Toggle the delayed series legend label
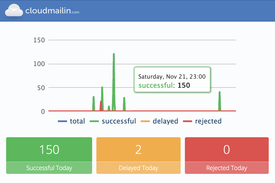 coord(165,121)
